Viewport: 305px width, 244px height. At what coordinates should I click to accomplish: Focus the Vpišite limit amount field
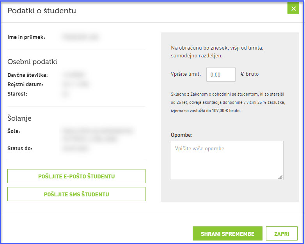pos(221,74)
